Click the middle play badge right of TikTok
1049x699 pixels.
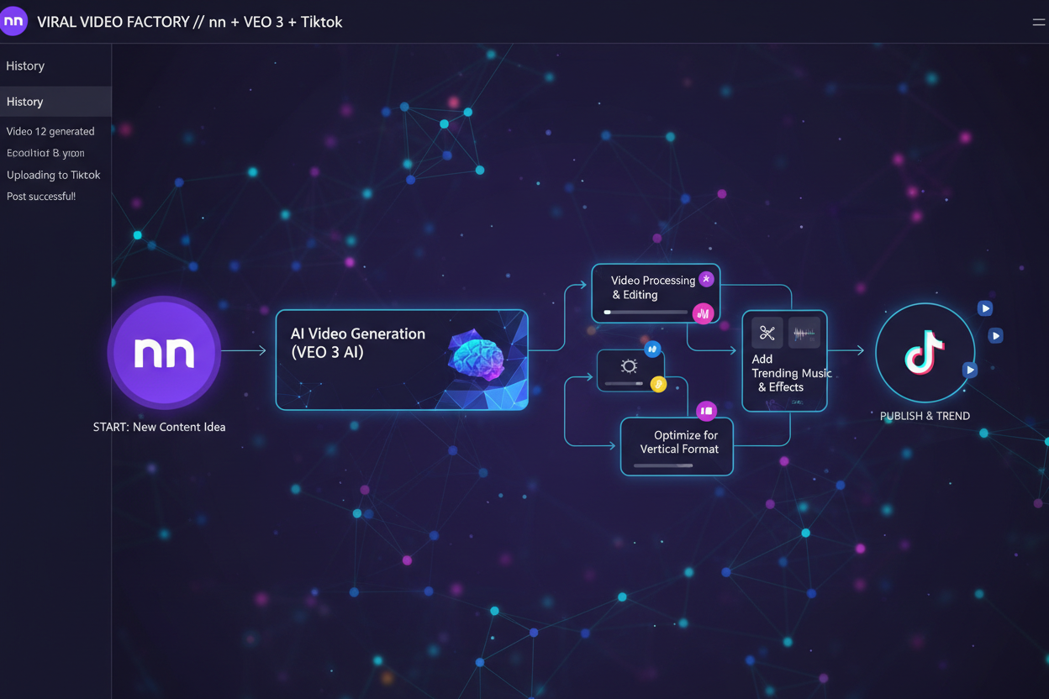point(995,336)
